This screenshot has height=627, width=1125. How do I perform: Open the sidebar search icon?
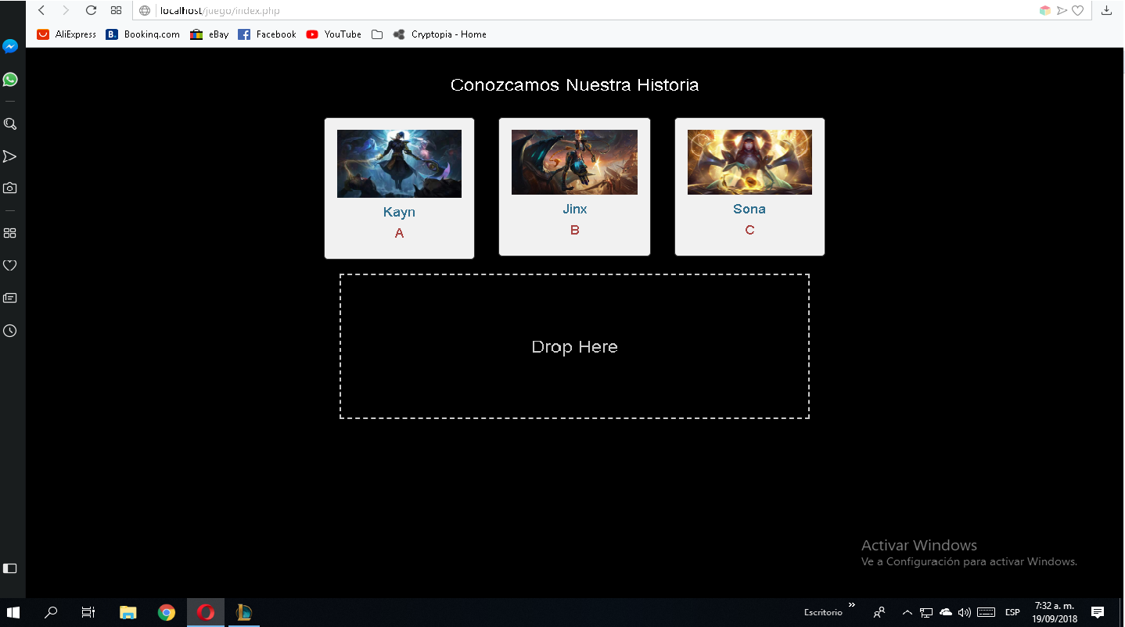coord(10,124)
